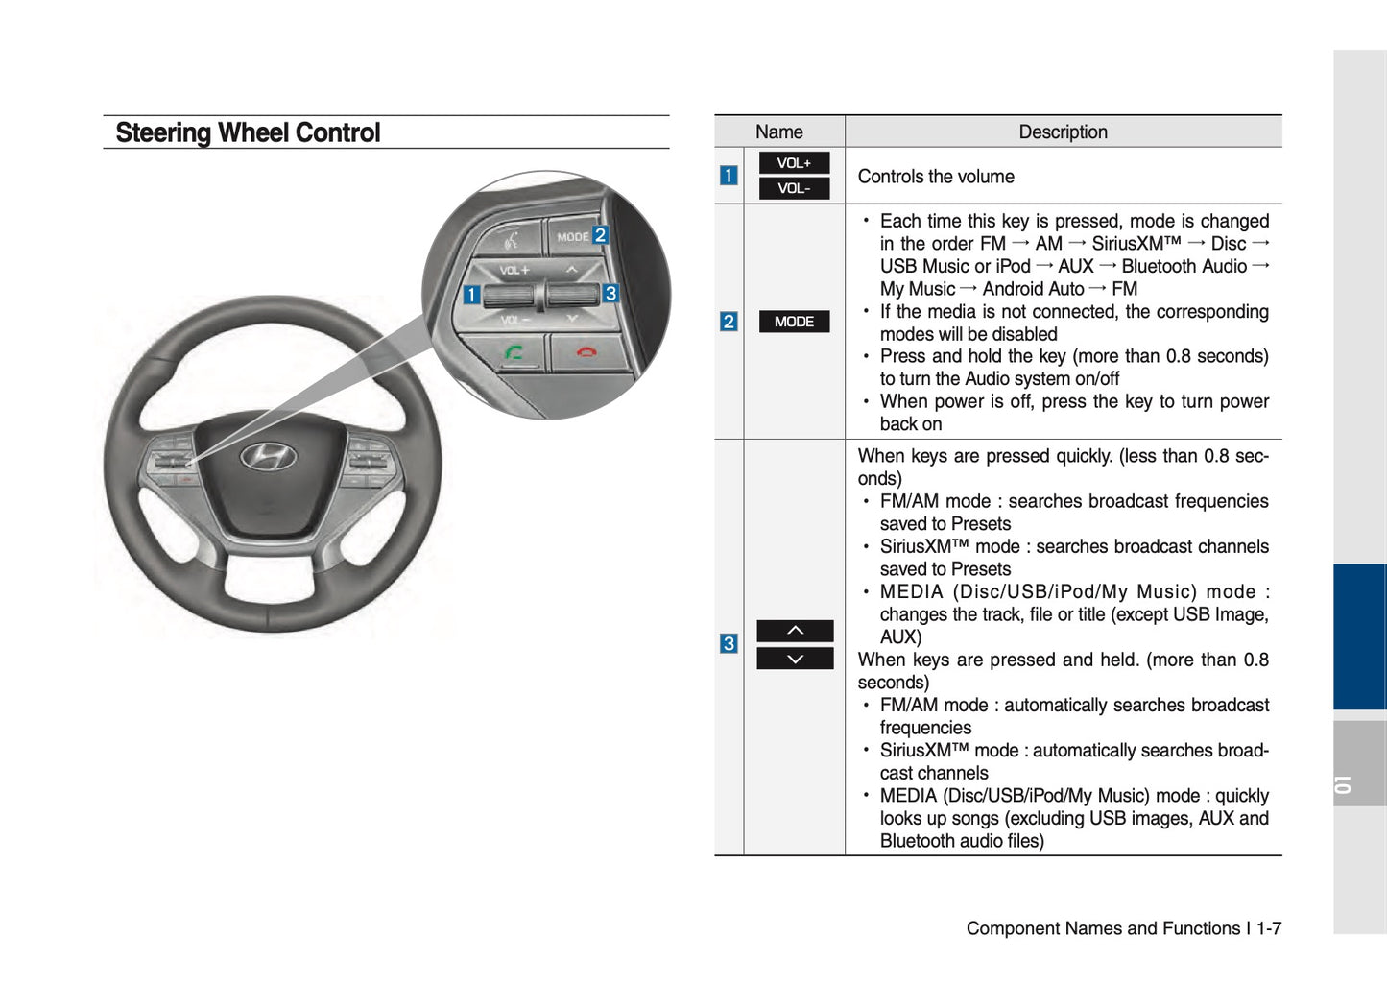Click the bullet "MEDIA mode : changes the track, file or title"
The image size is (1387, 984).
point(1074,614)
